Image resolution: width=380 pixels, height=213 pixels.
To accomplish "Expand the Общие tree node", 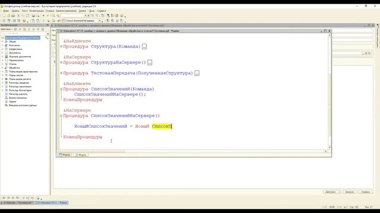I will [x=2, y=41].
